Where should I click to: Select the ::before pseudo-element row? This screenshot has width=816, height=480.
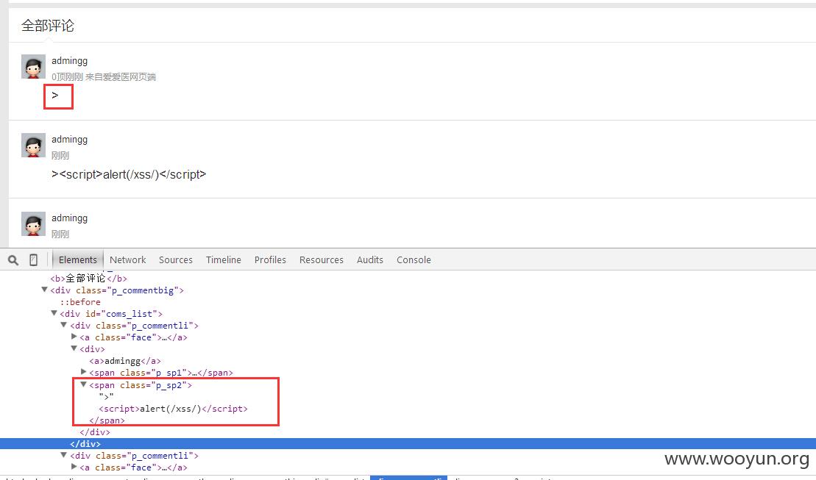[x=80, y=302]
